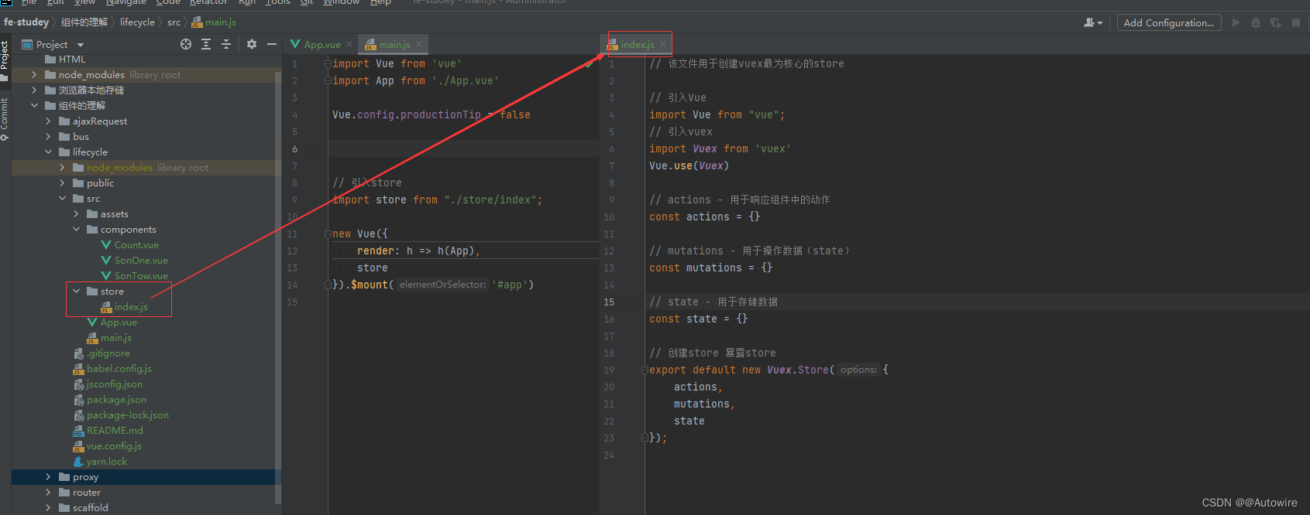
Task: Click the Run (play) icon in toolbar
Action: tap(1236, 22)
